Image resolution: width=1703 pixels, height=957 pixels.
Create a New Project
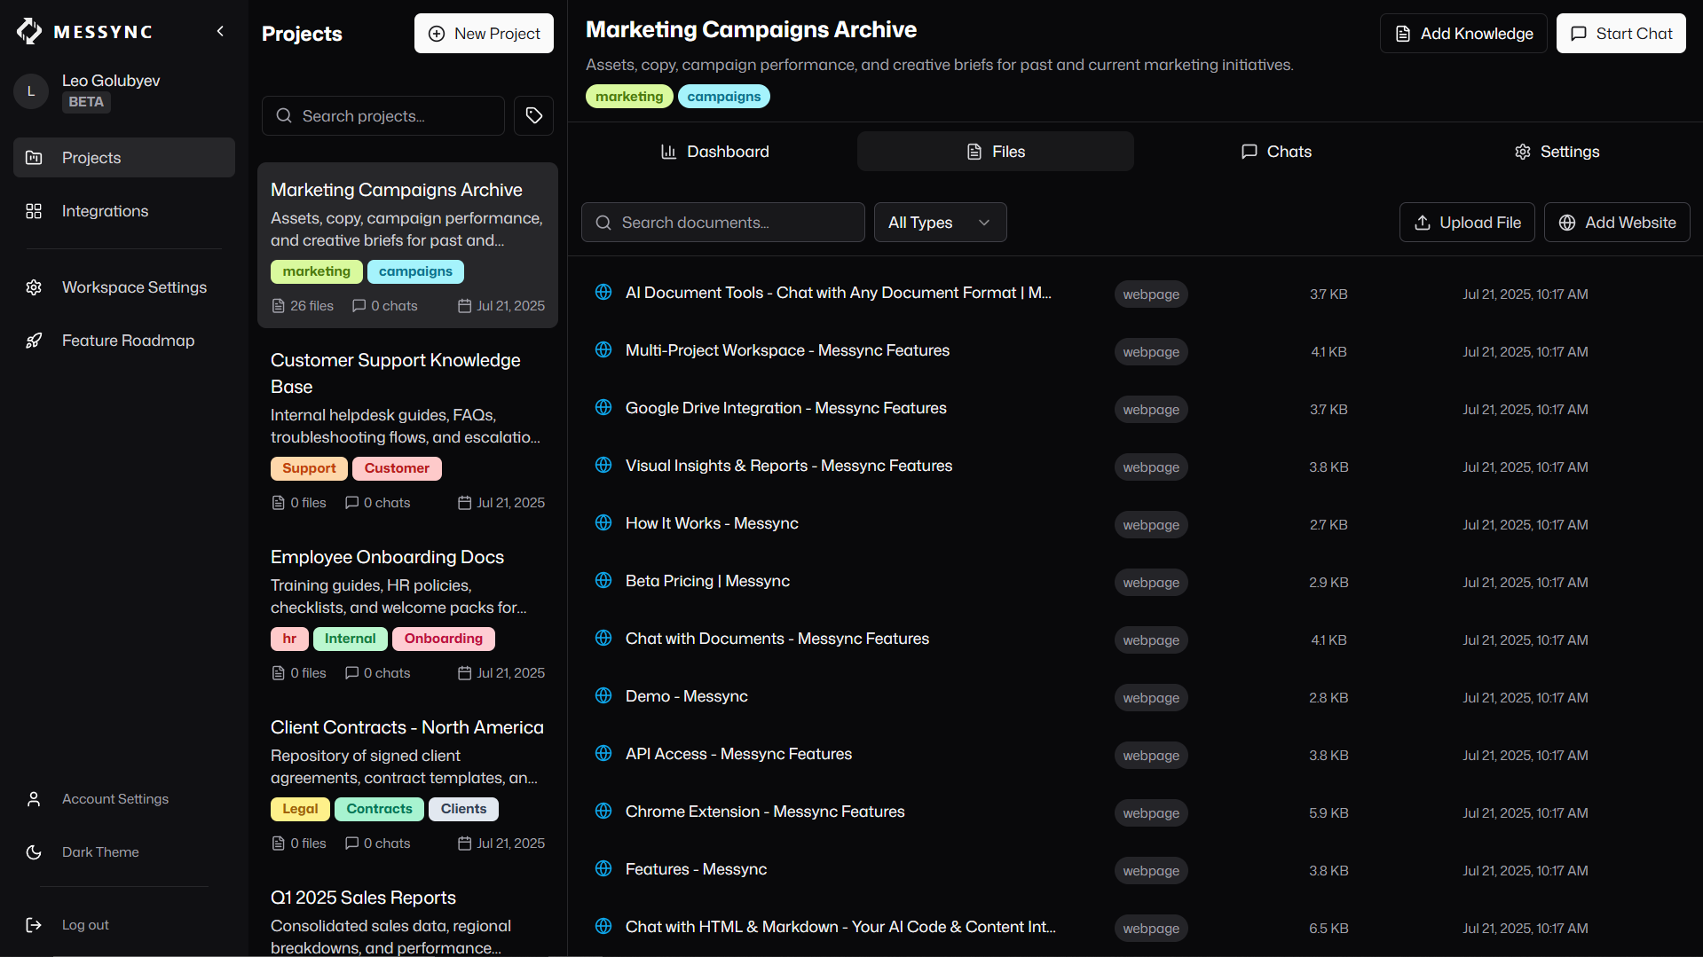click(484, 34)
